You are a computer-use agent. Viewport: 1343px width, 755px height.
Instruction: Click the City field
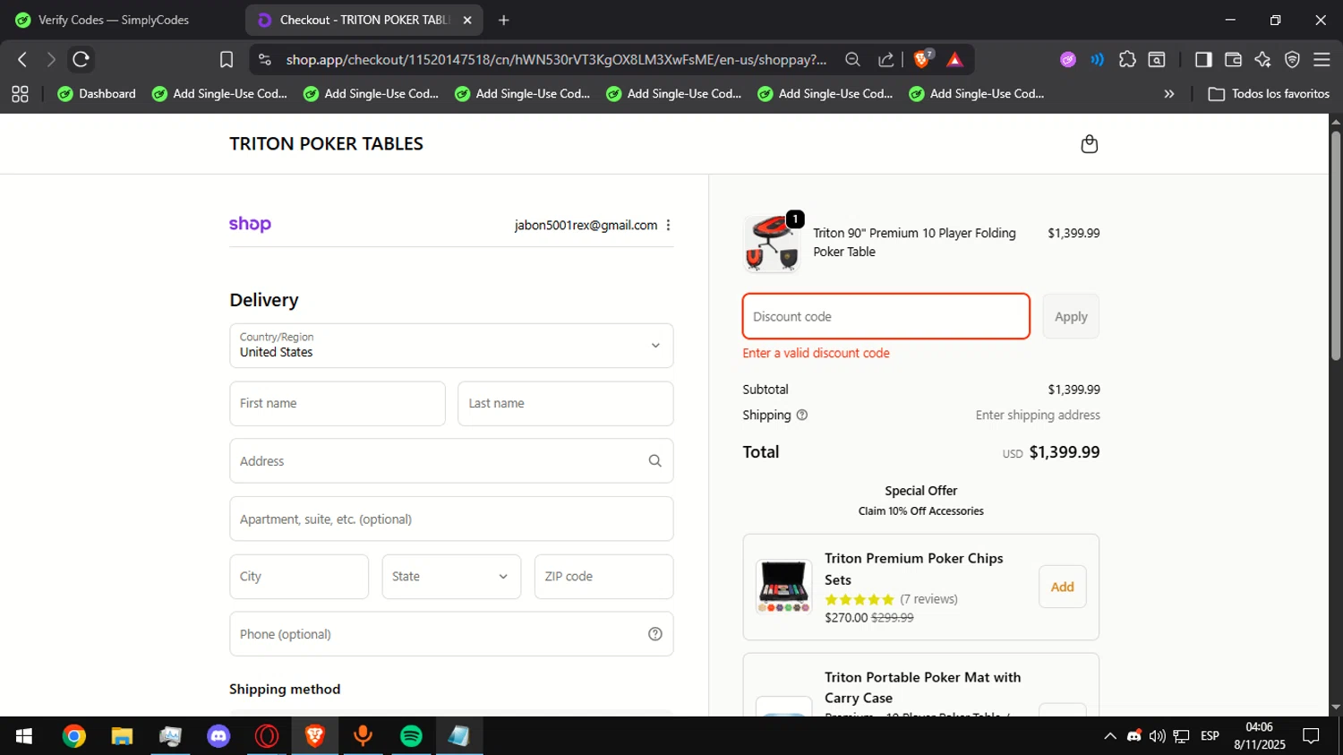[299, 577]
